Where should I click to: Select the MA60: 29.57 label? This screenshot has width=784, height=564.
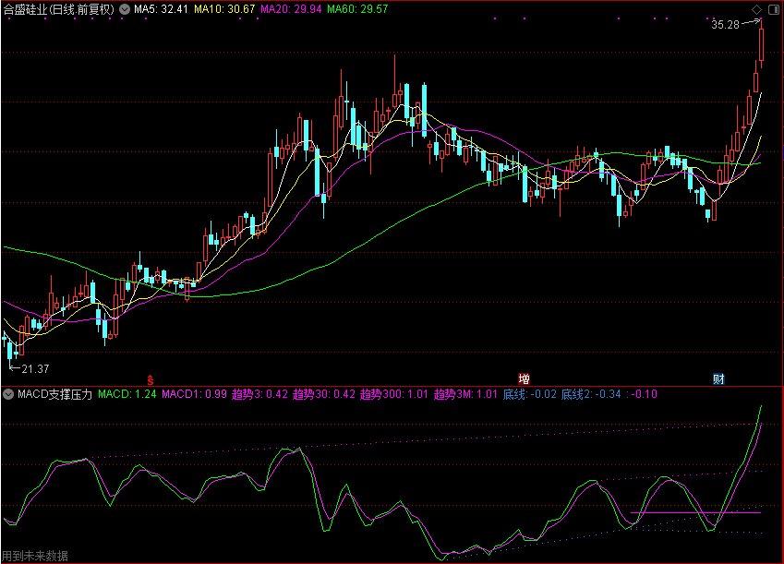(x=357, y=9)
